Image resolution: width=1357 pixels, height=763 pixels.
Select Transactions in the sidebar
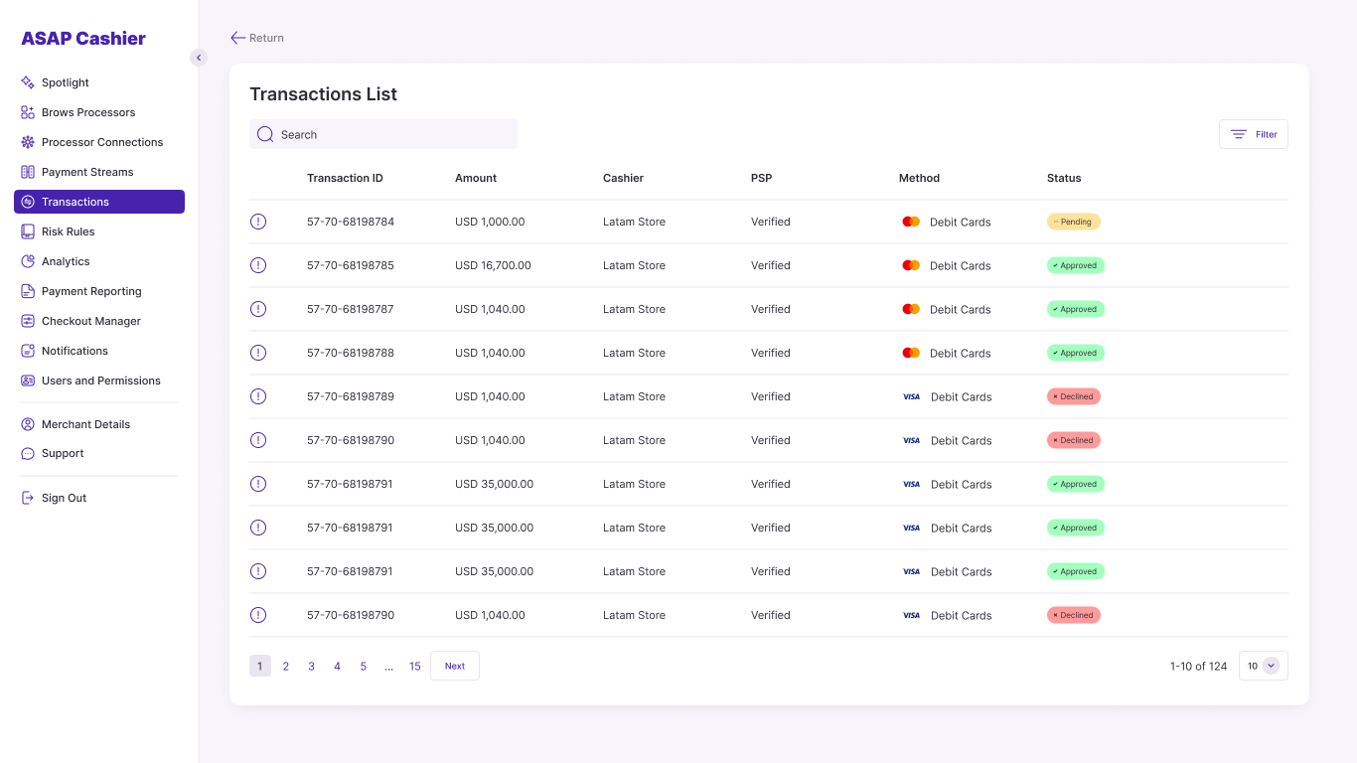coord(99,202)
